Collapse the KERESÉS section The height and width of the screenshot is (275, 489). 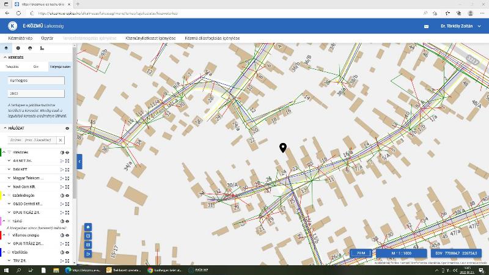click(4, 57)
